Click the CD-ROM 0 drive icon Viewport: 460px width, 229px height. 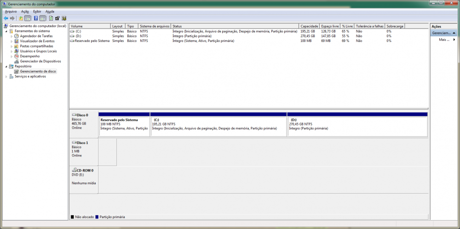tap(74, 170)
